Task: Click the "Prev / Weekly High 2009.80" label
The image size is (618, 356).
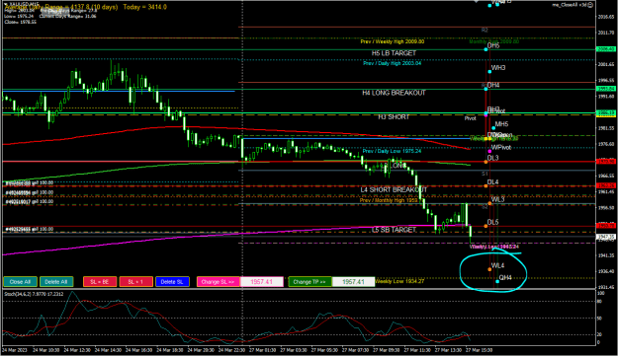Action: click(x=393, y=41)
